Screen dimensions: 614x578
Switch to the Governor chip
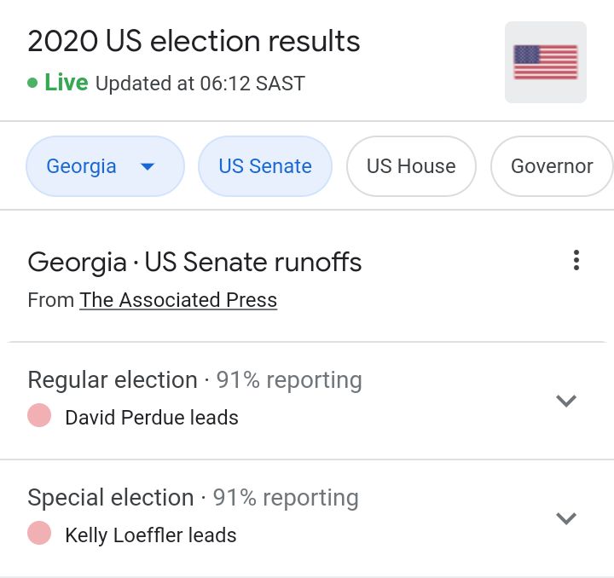552,166
